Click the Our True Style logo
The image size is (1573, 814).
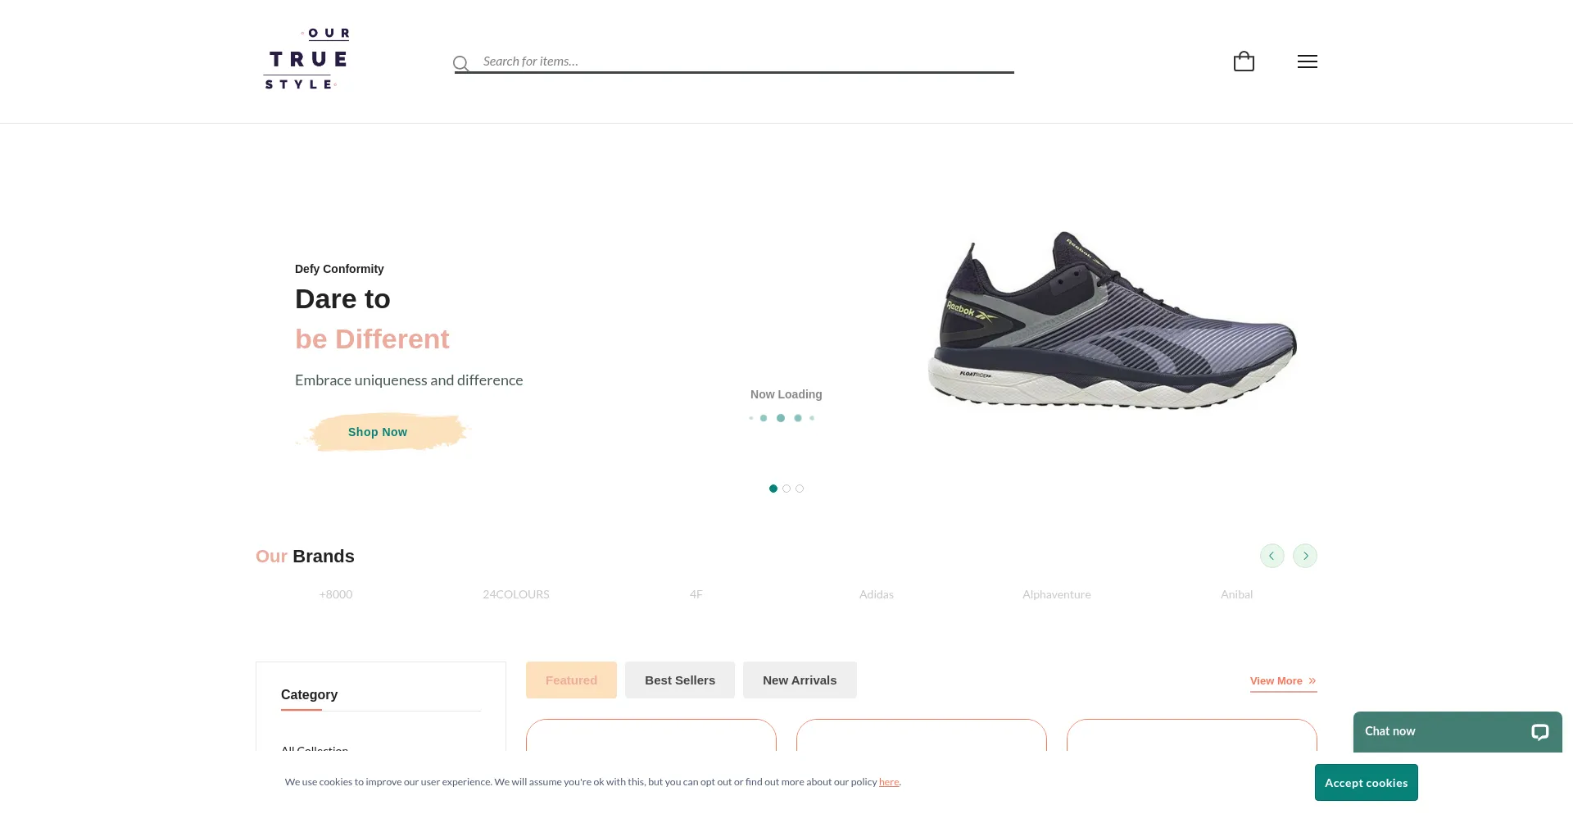point(306,59)
